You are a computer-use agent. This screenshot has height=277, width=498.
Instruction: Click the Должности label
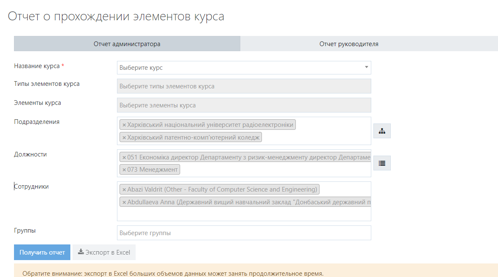(x=30, y=154)
